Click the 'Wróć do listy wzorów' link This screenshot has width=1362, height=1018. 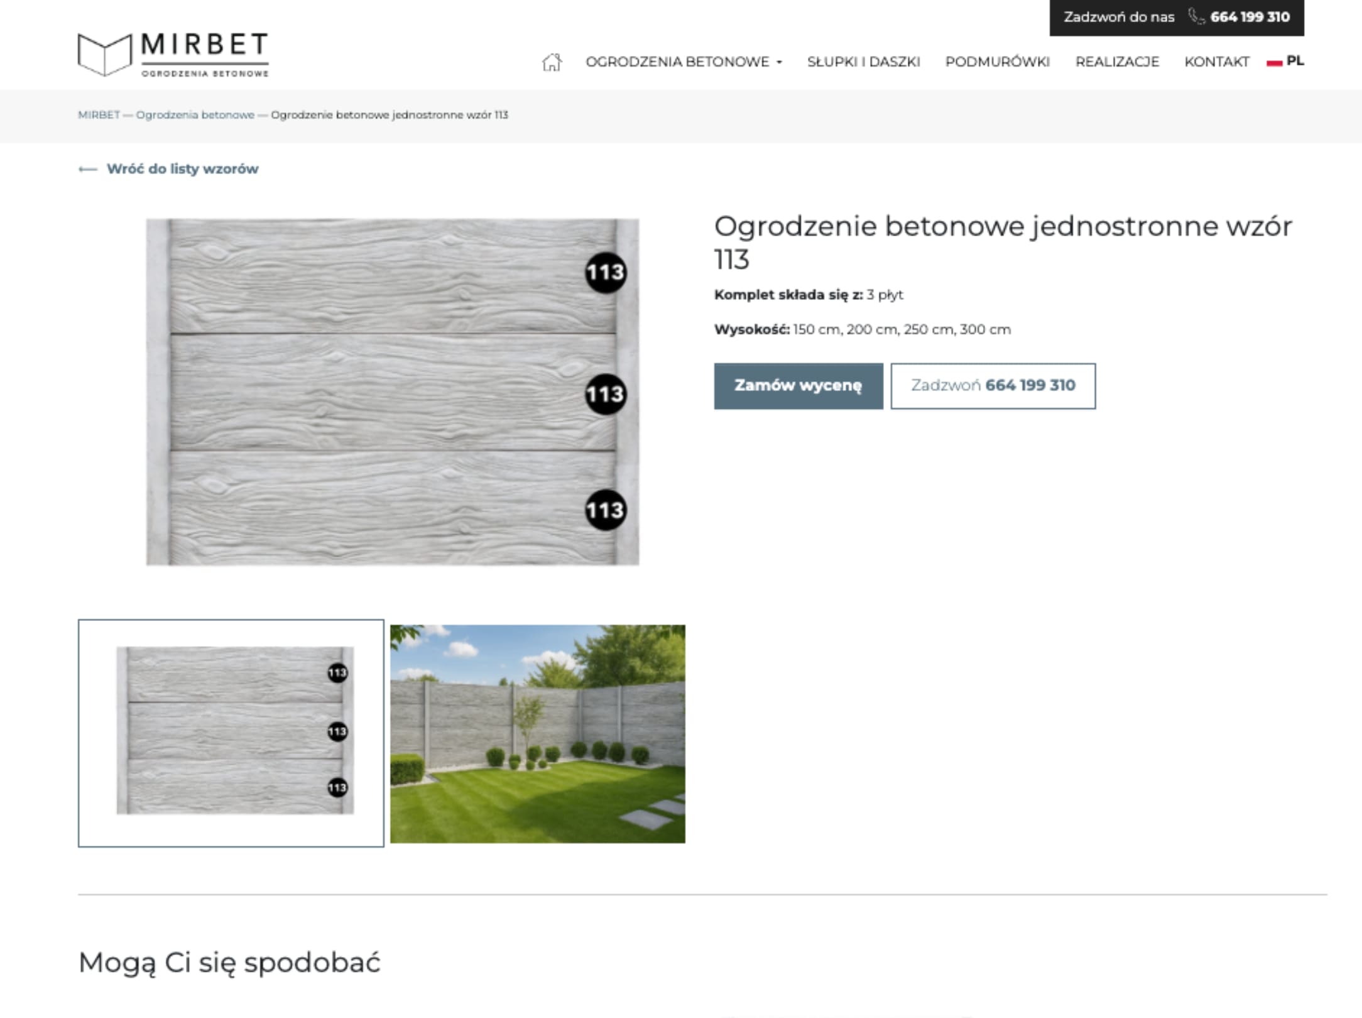tap(182, 168)
